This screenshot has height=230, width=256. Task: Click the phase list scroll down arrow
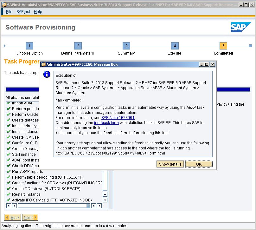[105, 200]
